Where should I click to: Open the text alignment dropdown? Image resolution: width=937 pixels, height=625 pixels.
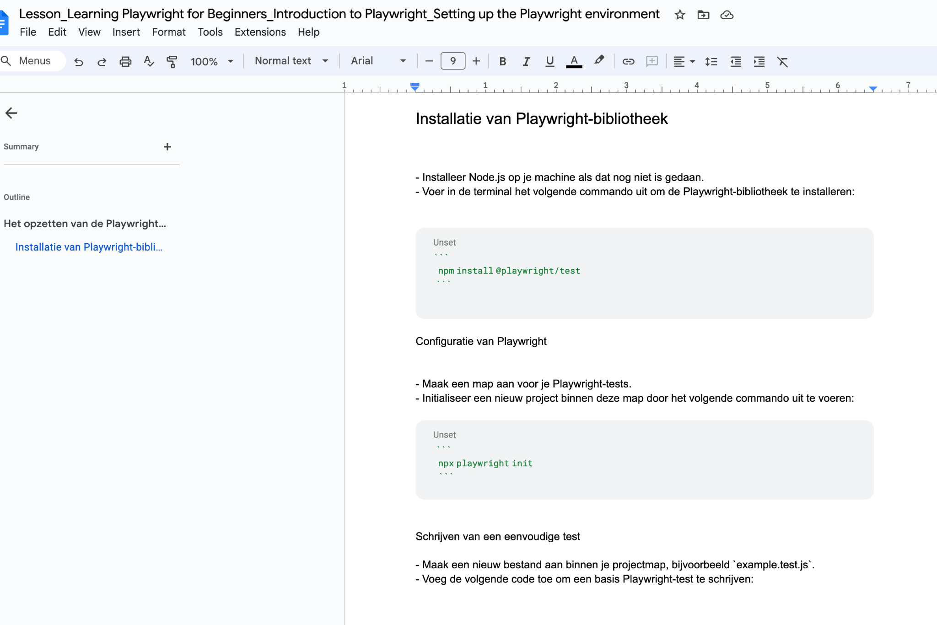[684, 62]
